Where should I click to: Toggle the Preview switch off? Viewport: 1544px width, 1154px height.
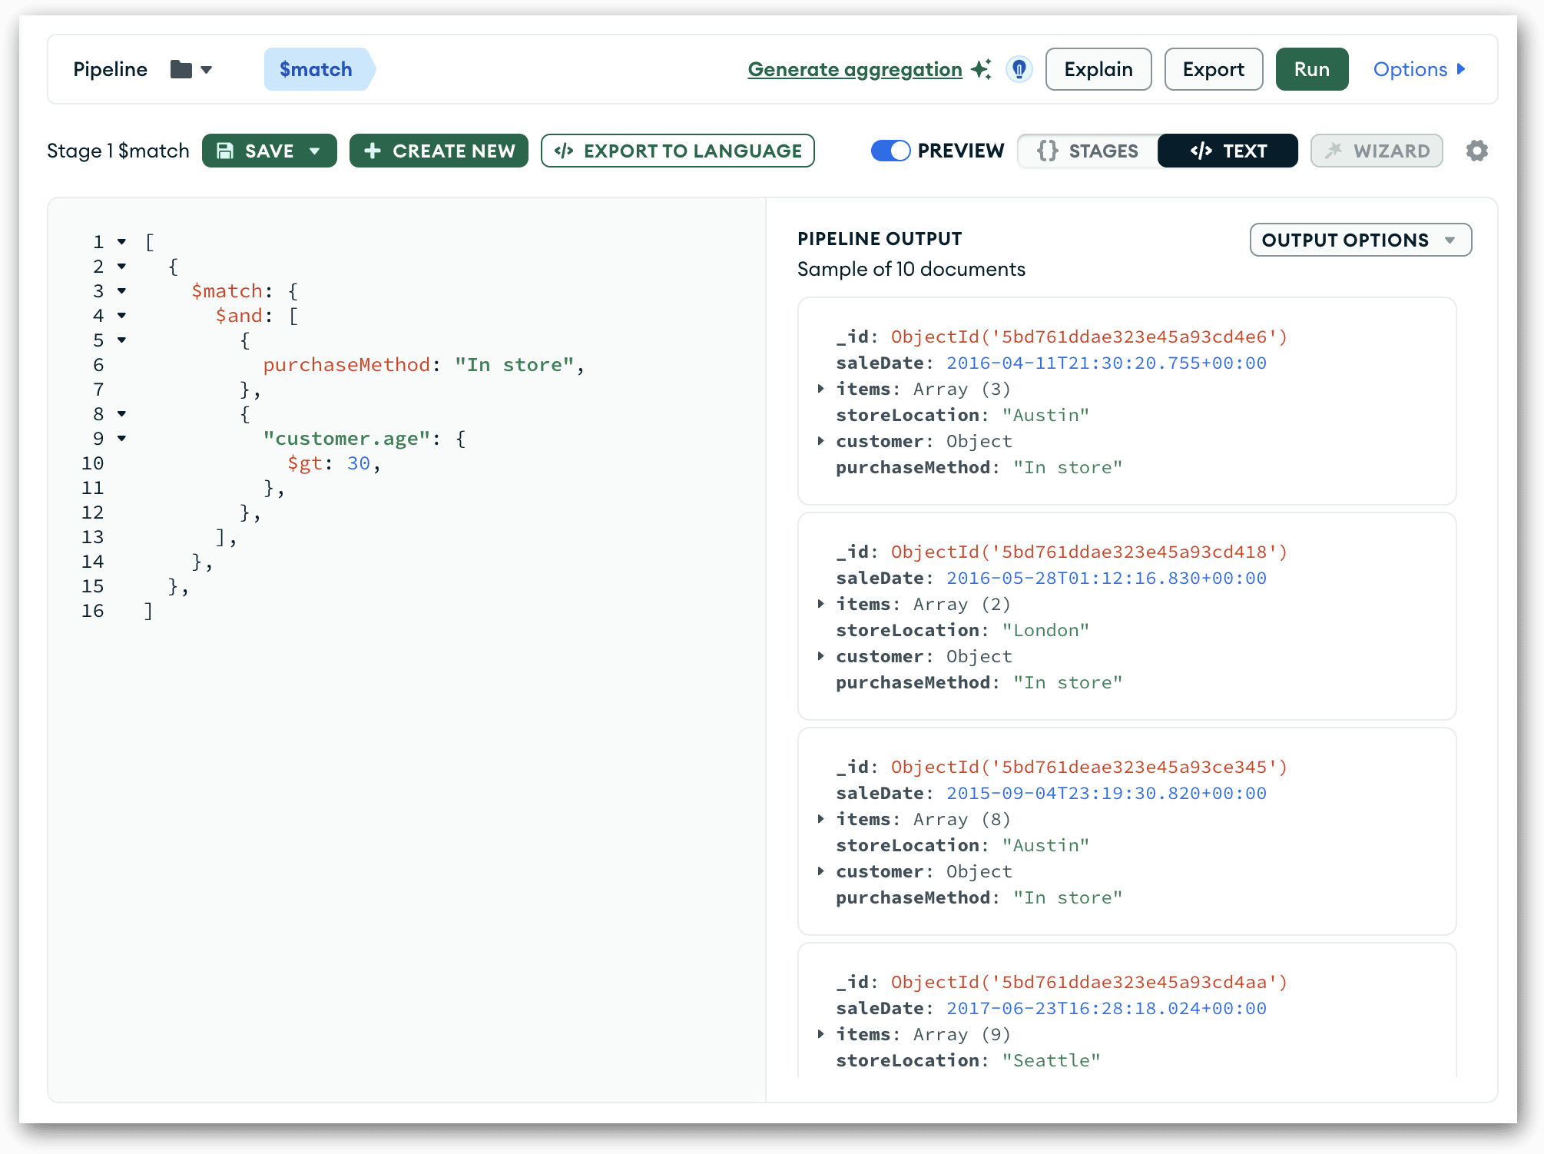coord(890,151)
